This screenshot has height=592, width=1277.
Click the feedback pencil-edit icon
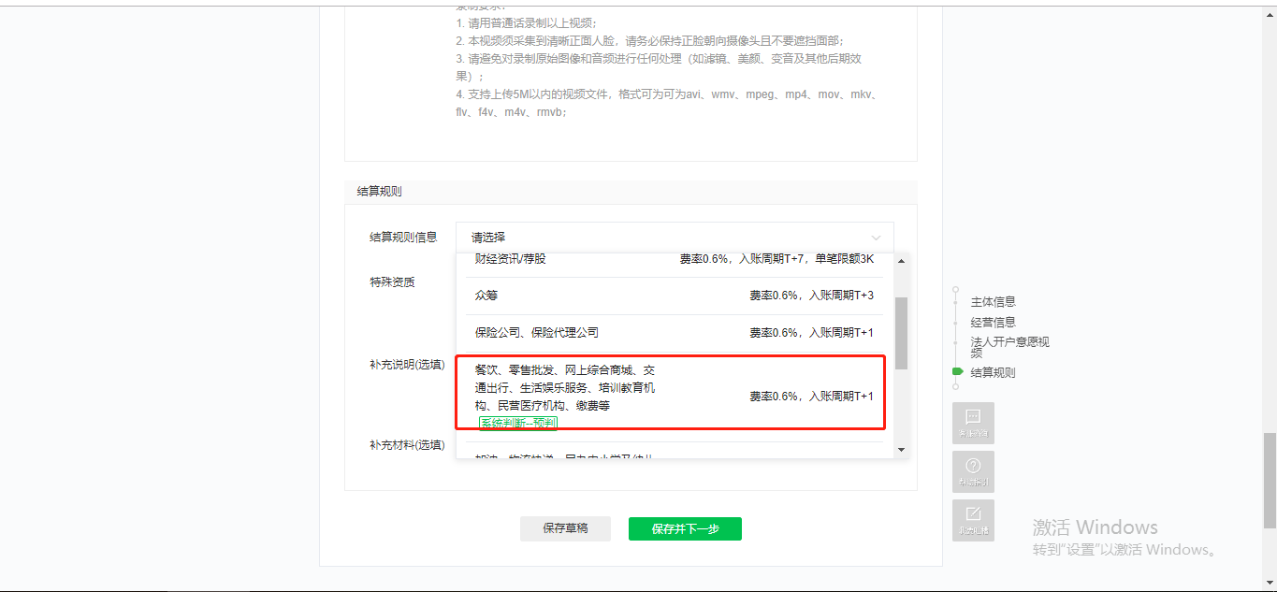pyautogui.click(x=973, y=519)
